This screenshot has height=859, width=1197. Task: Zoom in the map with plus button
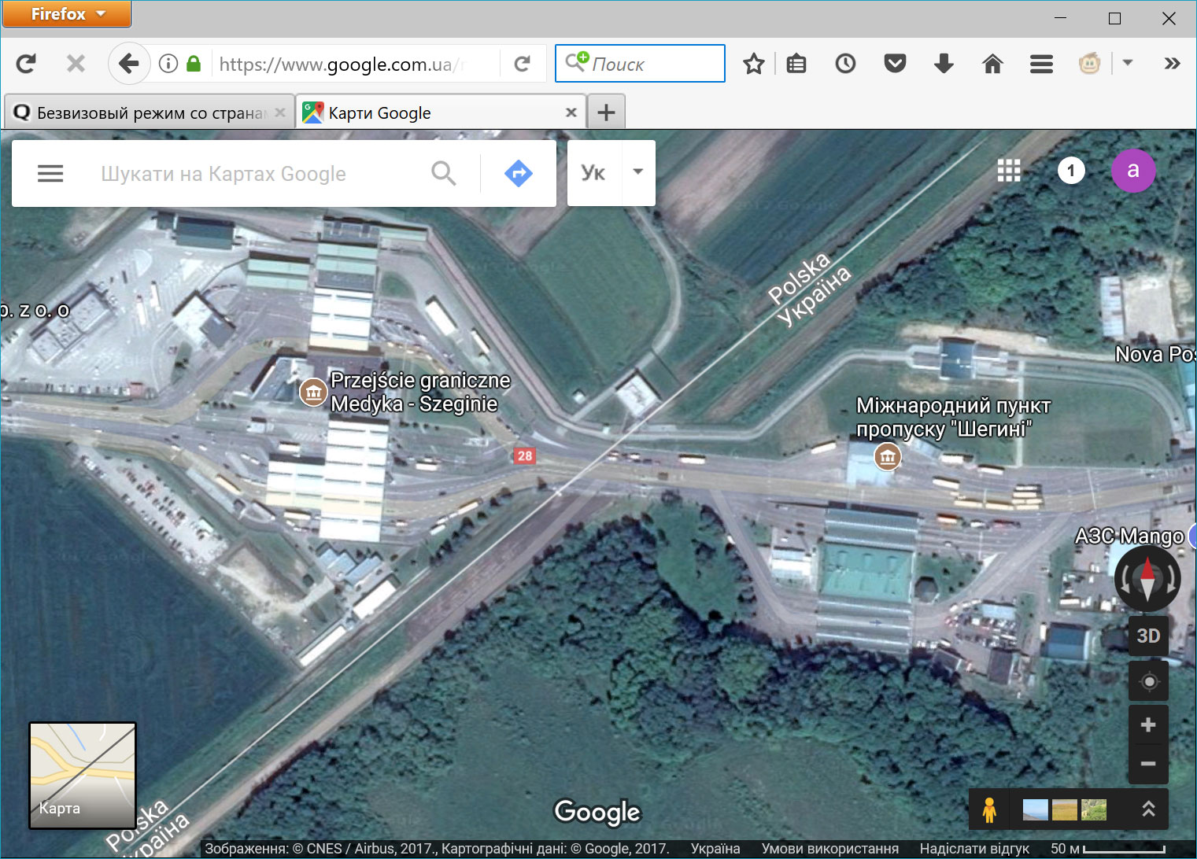coord(1148,725)
